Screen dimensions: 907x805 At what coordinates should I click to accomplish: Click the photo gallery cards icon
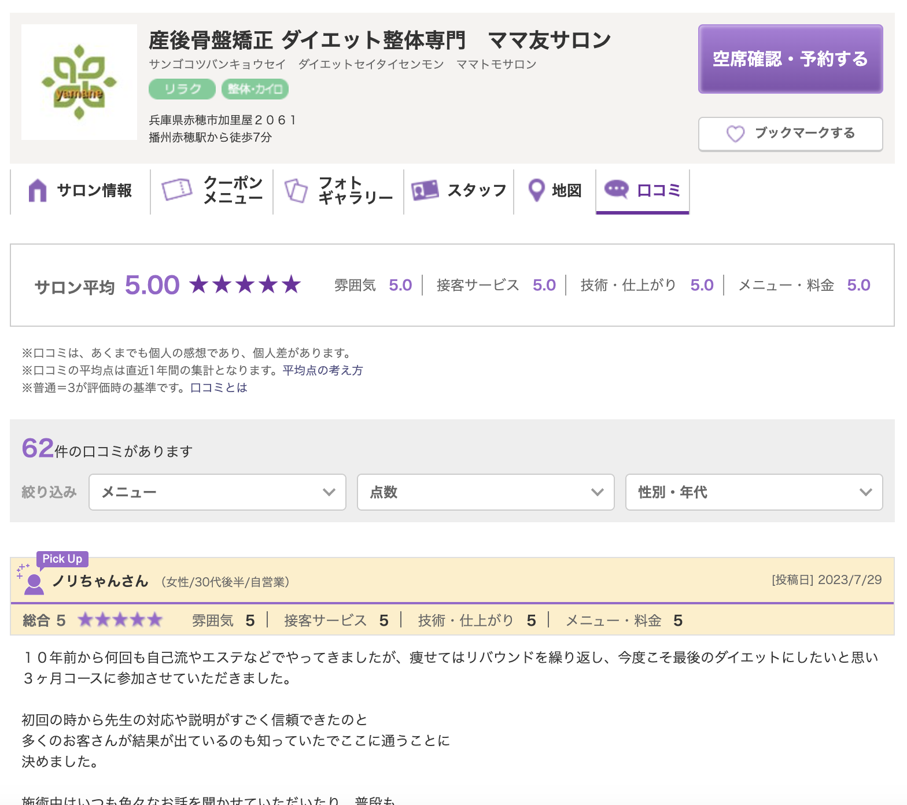point(296,190)
